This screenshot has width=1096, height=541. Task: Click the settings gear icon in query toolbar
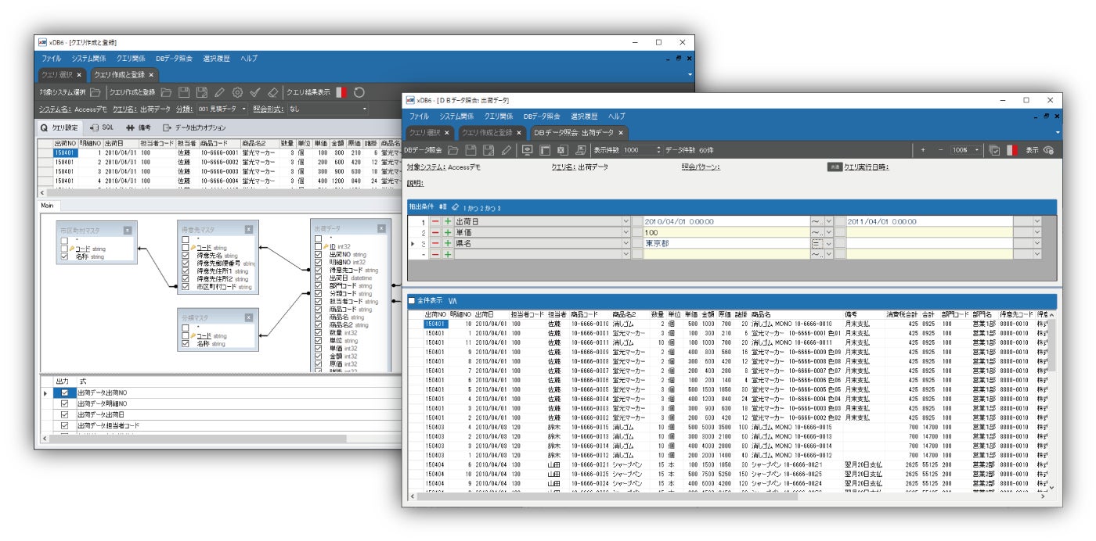tap(237, 92)
